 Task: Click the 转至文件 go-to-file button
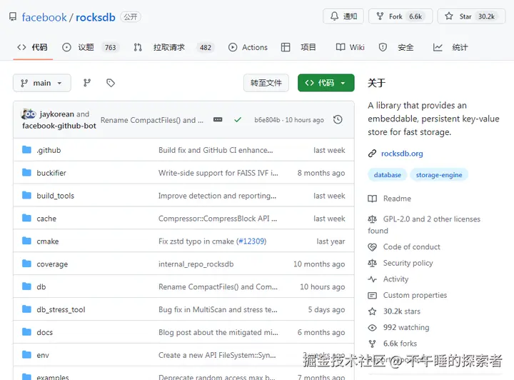(266, 83)
